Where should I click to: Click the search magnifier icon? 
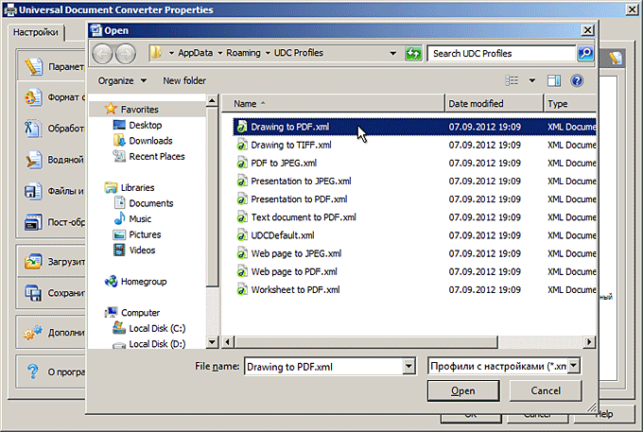pyautogui.click(x=585, y=53)
